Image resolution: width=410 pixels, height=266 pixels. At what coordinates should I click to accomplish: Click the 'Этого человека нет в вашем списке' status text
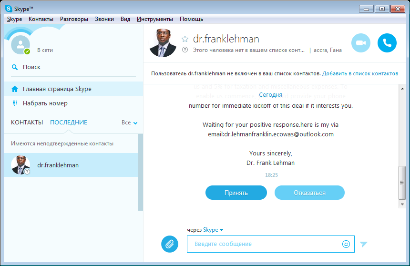pyautogui.click(x=249, y=50)
